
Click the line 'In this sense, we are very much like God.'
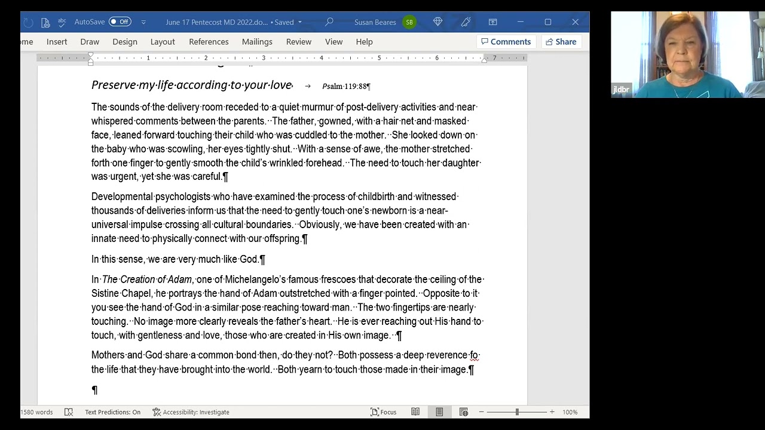[176, 259]
